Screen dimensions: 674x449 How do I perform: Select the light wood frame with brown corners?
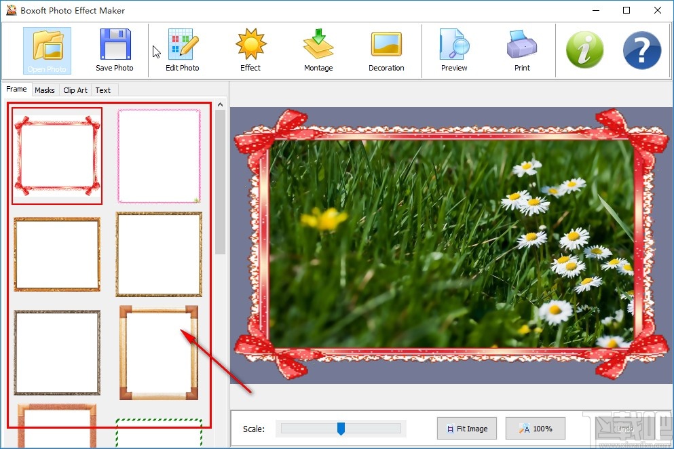point(159,353)
